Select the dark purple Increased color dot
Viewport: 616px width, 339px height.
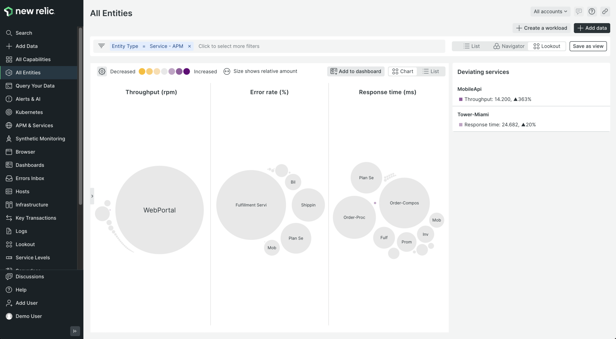(187, 71)
